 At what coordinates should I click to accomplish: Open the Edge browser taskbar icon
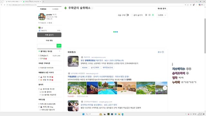[123, 114]
